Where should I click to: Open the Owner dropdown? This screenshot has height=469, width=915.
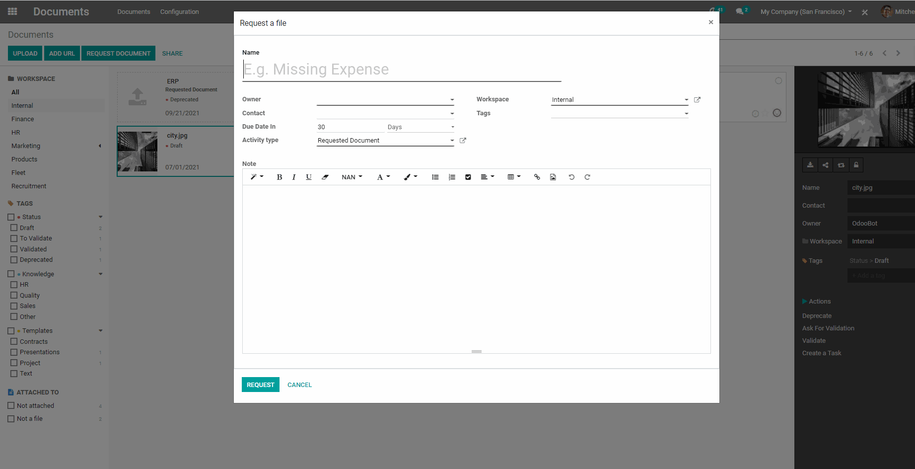(385, 99)
